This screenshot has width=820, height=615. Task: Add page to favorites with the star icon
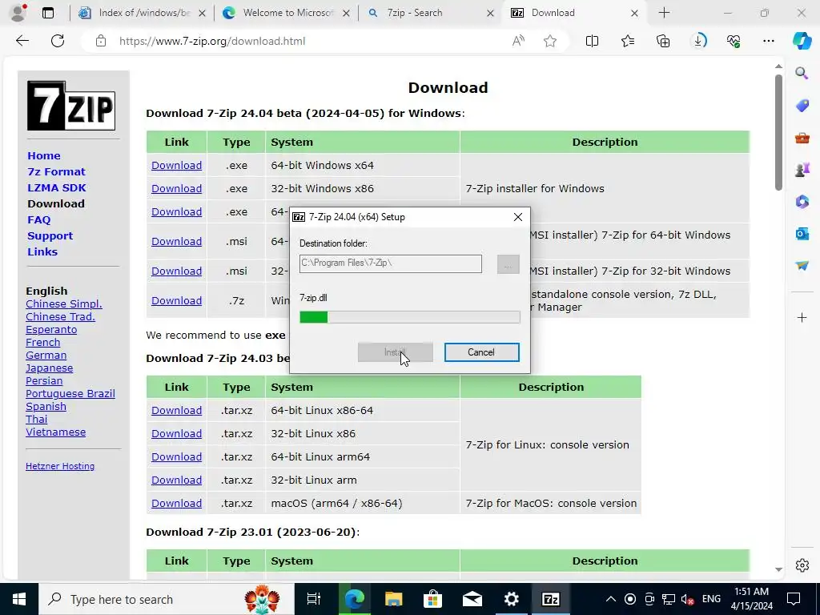tap(549, 41)
